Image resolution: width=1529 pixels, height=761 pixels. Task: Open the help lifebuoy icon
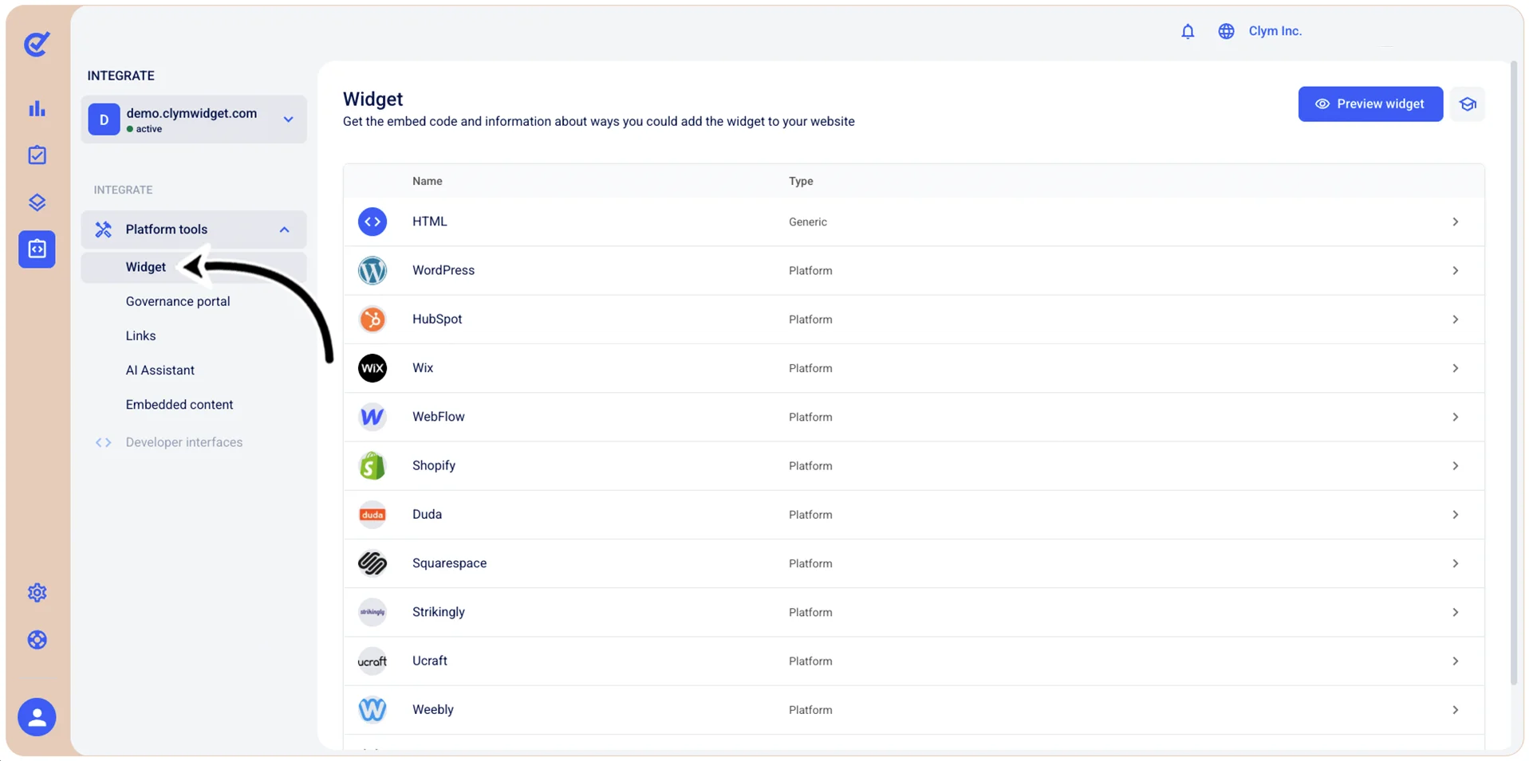37,640
